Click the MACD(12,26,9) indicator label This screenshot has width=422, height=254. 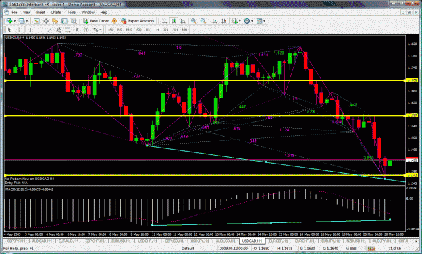(x=29, y=189)
